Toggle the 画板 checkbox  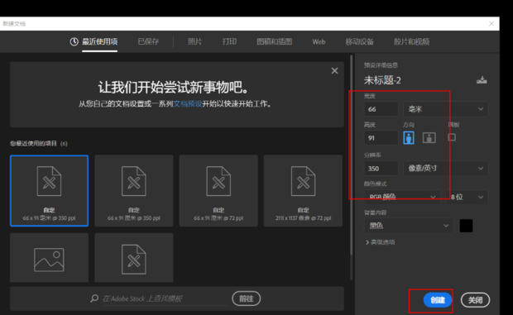452,137
